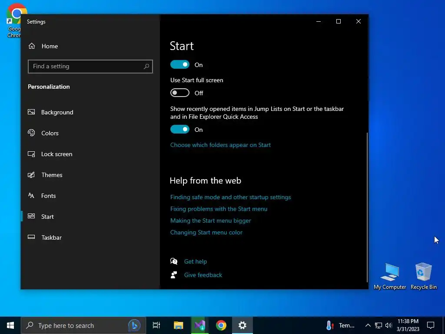Click the Find a setting search box
The image size is (445, 334).
[x=90, y=67]
